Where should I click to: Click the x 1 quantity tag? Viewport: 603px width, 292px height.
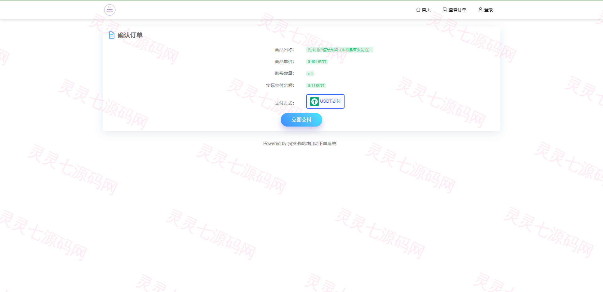pyautogui.click(x=310, y=74)
